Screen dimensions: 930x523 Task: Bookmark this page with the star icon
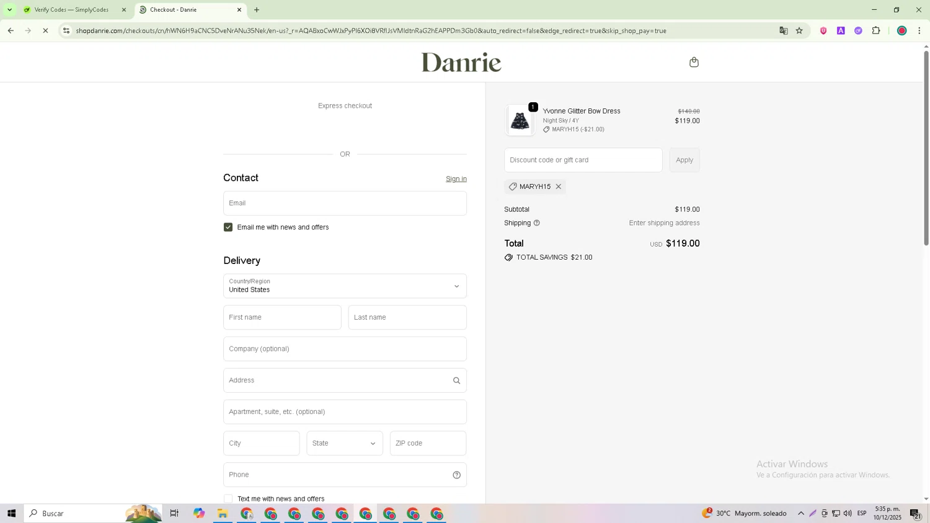click(x=800, y=30)
